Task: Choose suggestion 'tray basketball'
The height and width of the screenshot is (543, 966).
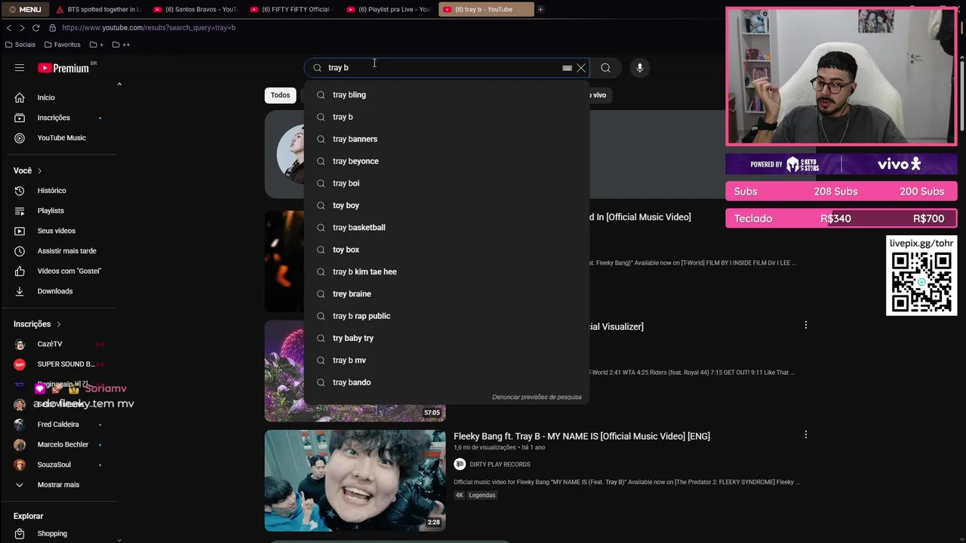Action: [447, 228]
